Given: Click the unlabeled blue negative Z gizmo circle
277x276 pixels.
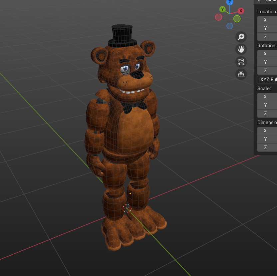Looking at the screenshot, I should pos(230,26).
